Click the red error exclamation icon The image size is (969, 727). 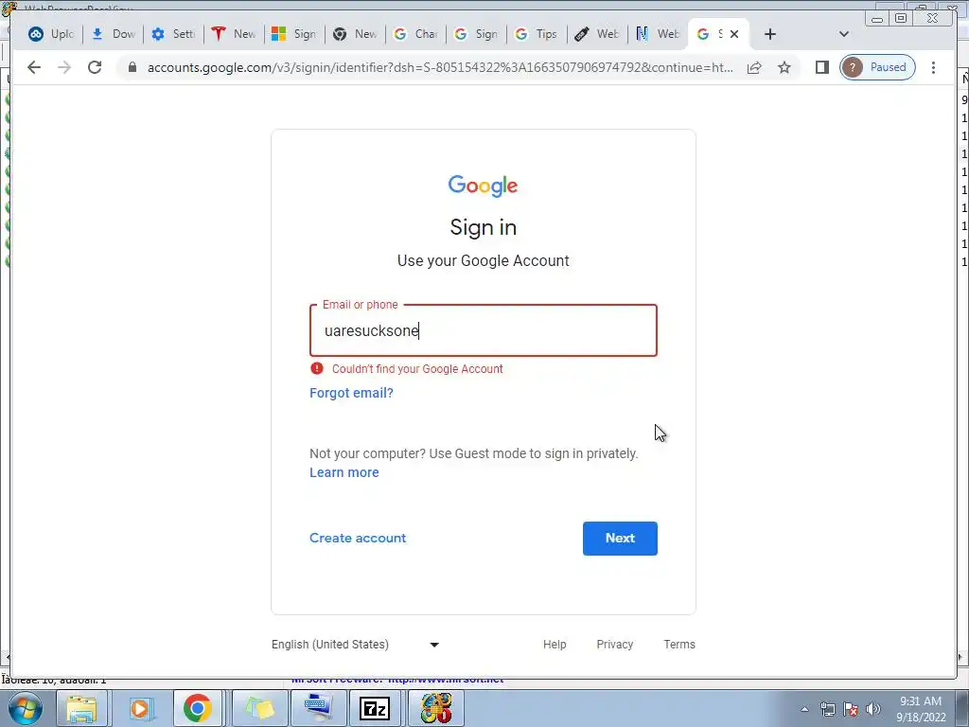pyautogui.click(x=317, y=368)
